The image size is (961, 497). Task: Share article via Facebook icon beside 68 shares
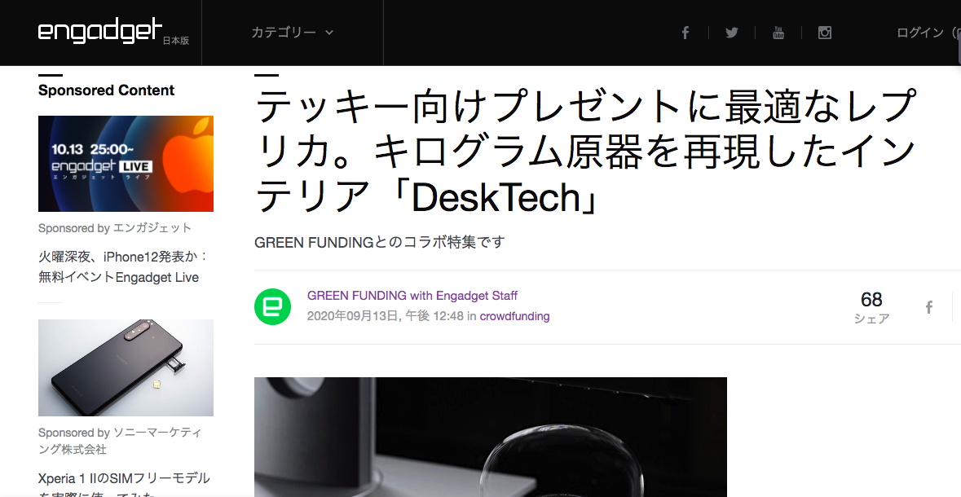click(x=929, y=307)
